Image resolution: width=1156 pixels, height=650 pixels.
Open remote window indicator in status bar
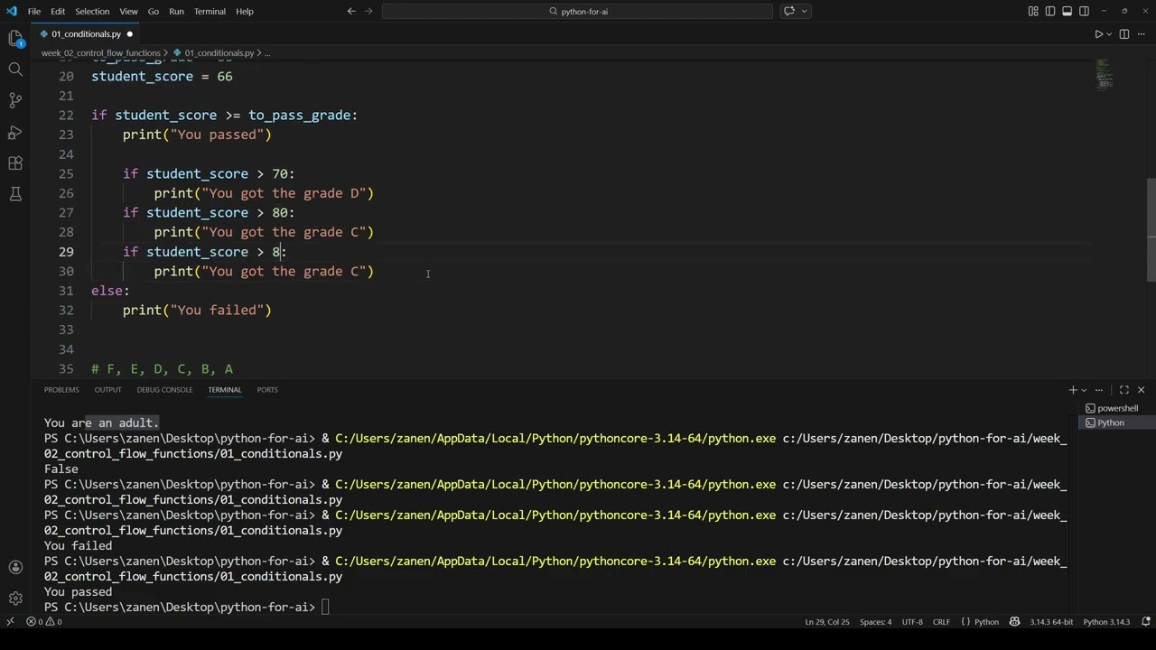click(10, 622)
